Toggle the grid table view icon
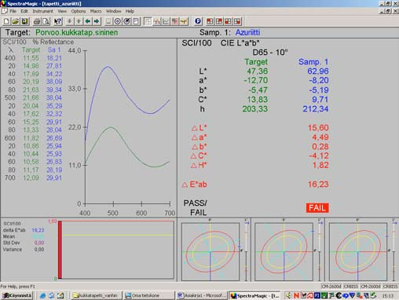 click(148, 21)
